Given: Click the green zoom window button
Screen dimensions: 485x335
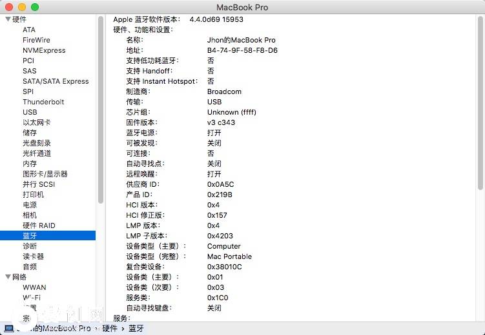Looking at the screenshot, I should click(x=35, y=7).
